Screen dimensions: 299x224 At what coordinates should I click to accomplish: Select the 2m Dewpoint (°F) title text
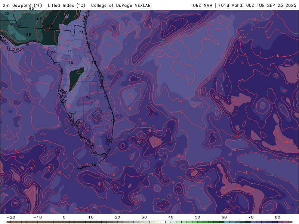(22, 5)
